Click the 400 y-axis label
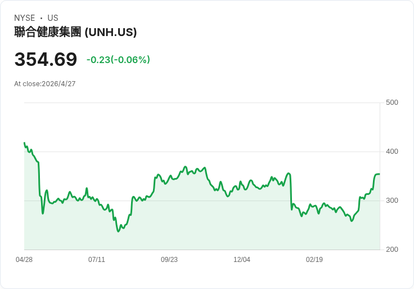The image size is (414, 289). pyautogui.click(x=392, y=152)
